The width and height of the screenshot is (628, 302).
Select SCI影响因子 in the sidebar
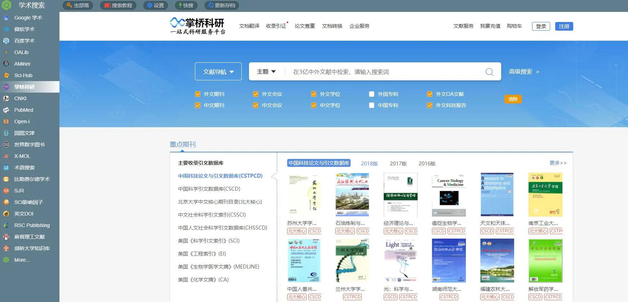28,202
